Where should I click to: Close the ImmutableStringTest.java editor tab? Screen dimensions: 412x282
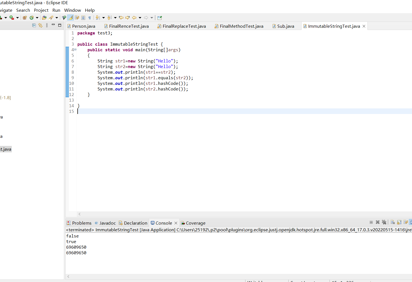click(x=364, y=26)
